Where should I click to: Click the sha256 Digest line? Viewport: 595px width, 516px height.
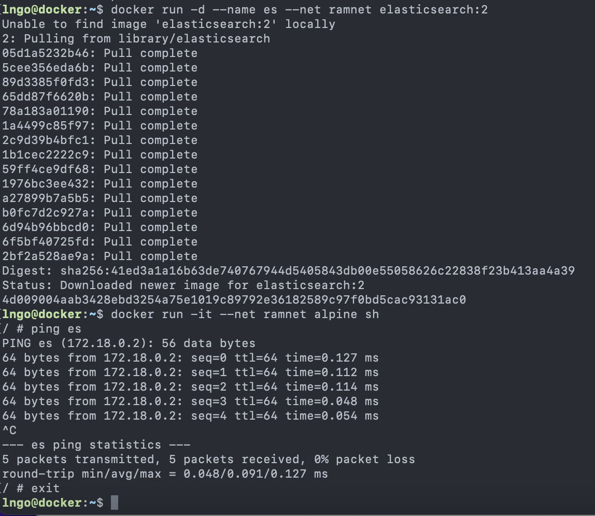pos(288,270)
